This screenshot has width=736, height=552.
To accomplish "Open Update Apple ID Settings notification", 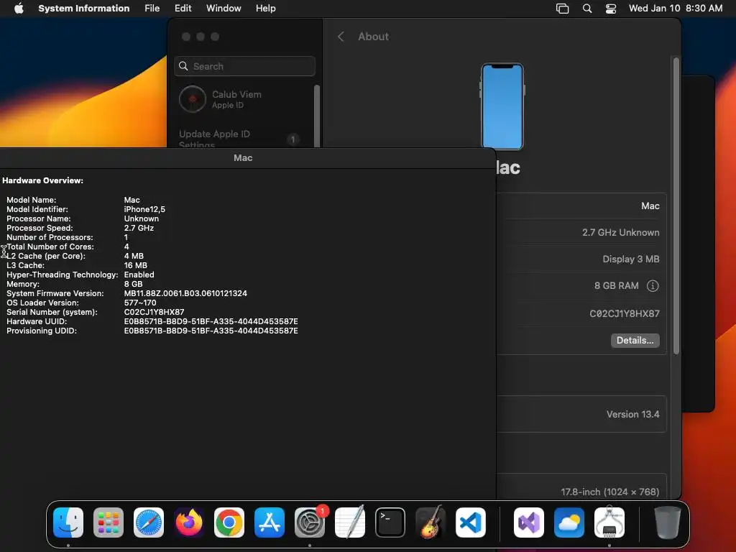I will click(x=239, y=139).
